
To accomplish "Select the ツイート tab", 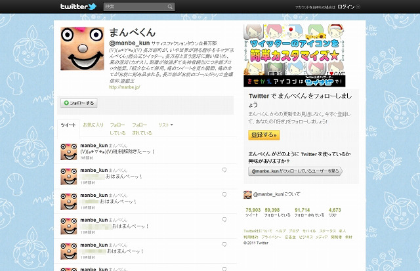I will (68, 125).
